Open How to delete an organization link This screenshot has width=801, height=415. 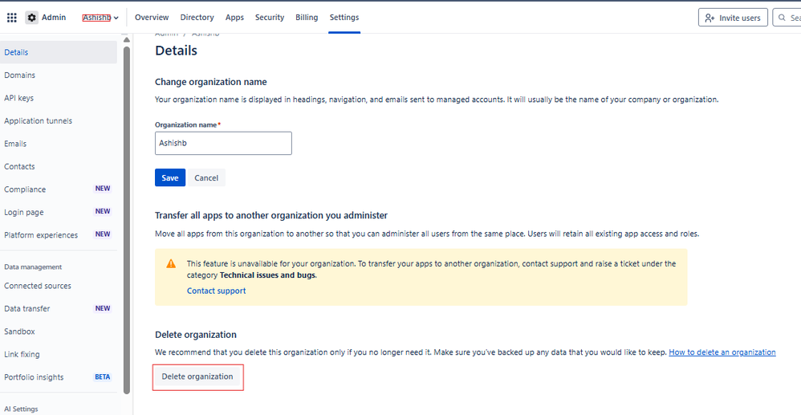click(x=722, y=352)
